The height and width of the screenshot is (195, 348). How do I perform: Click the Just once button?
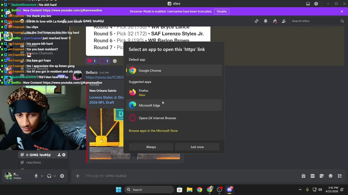pos(197,147)
